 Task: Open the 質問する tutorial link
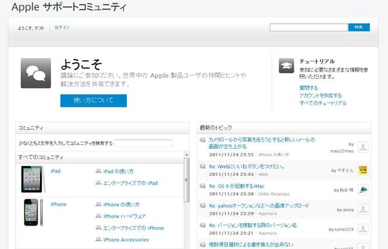point(308,88)
